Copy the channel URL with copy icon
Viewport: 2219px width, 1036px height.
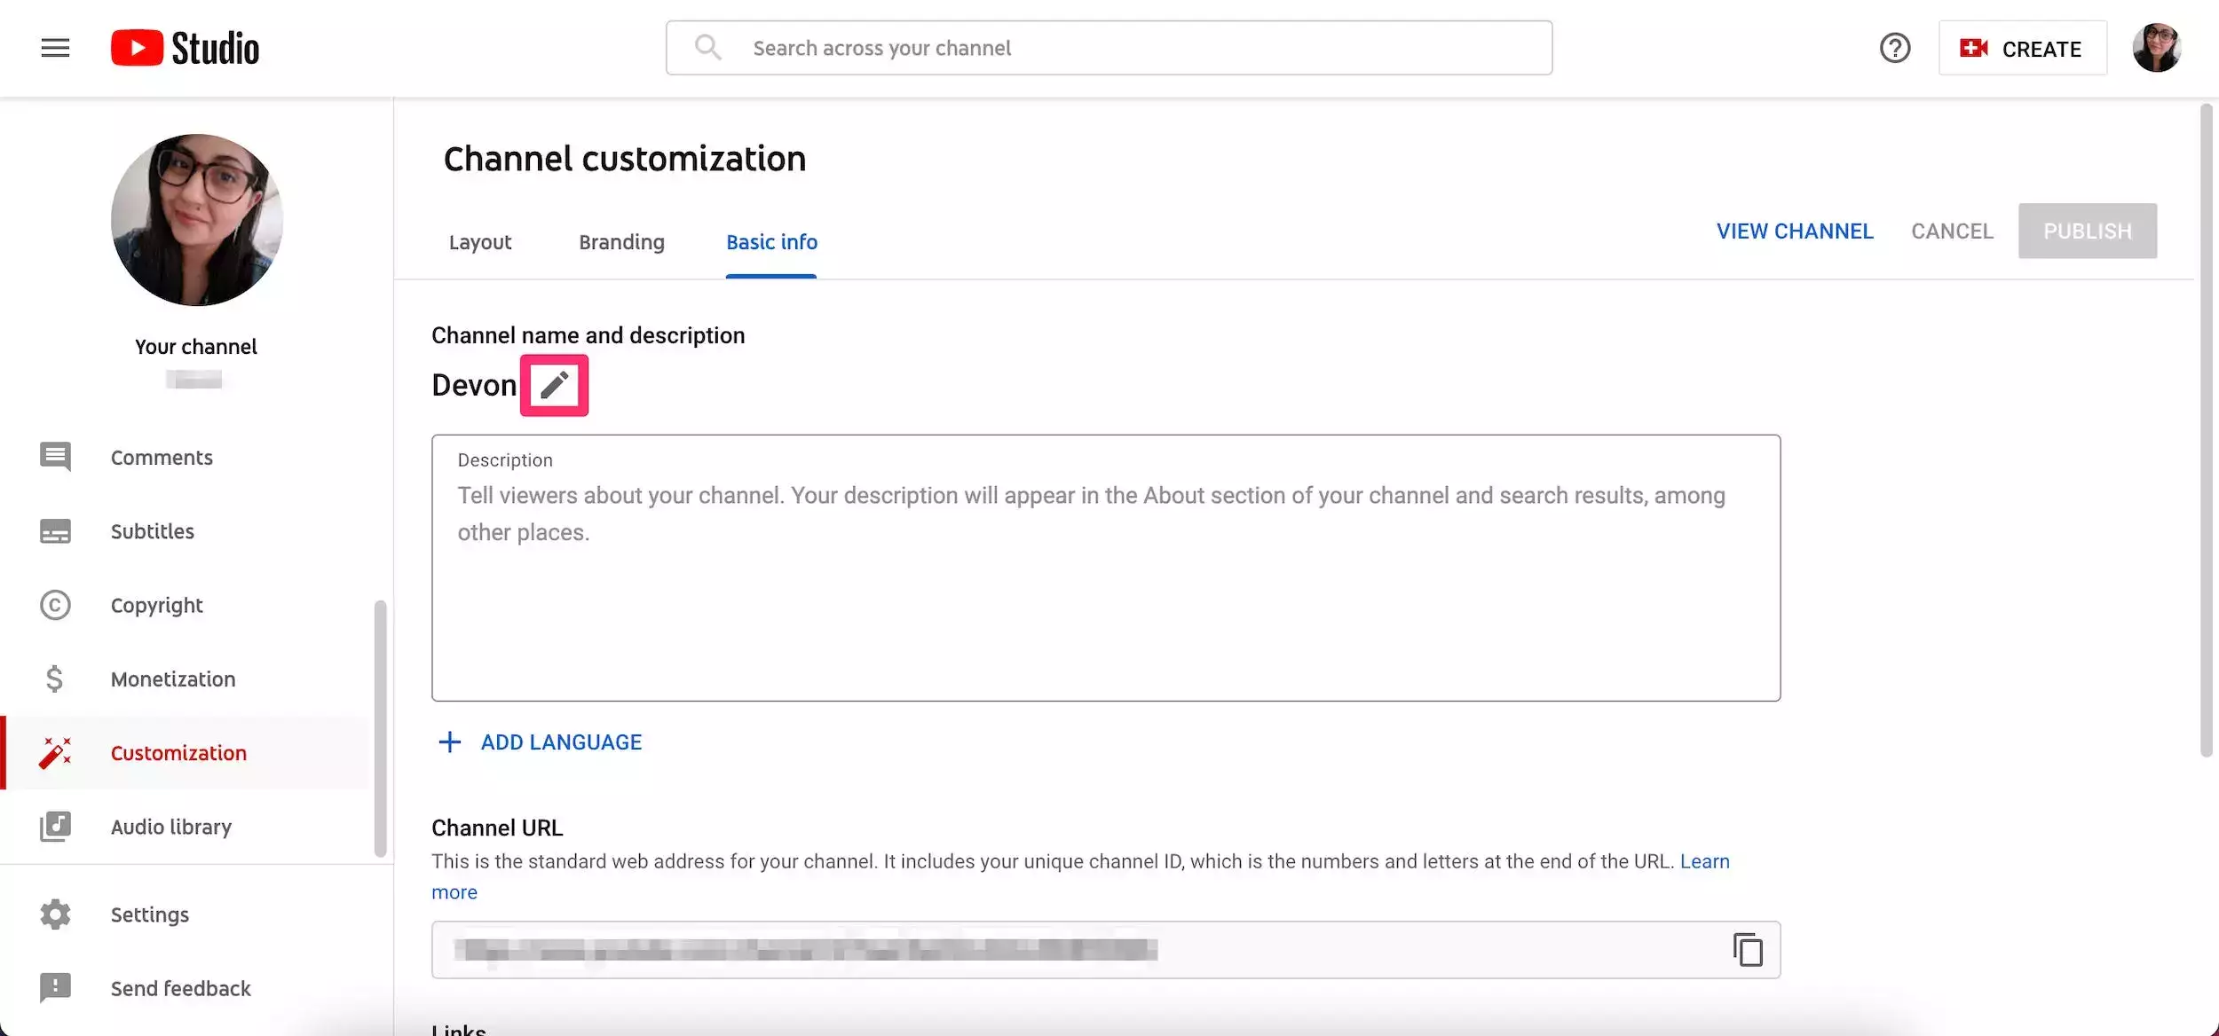(x=1747, y=949)
